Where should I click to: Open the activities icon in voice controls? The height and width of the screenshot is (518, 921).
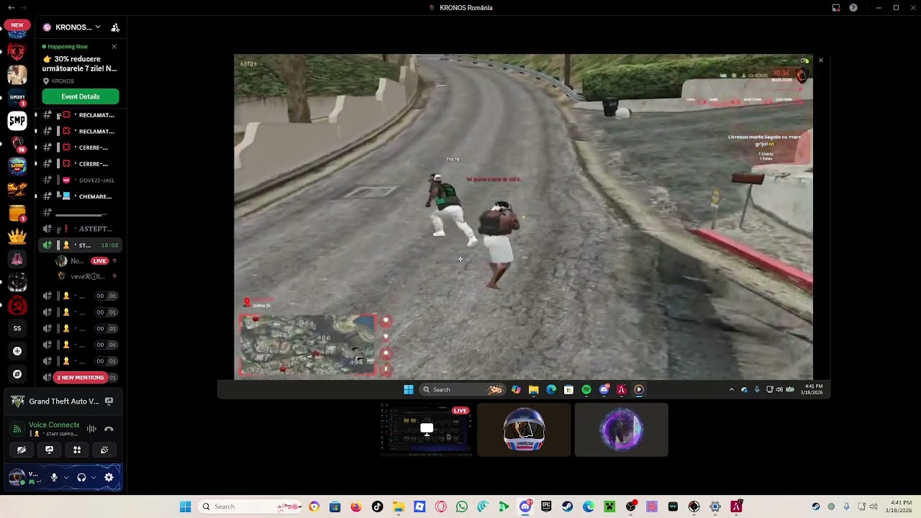[x=77, y=450]
